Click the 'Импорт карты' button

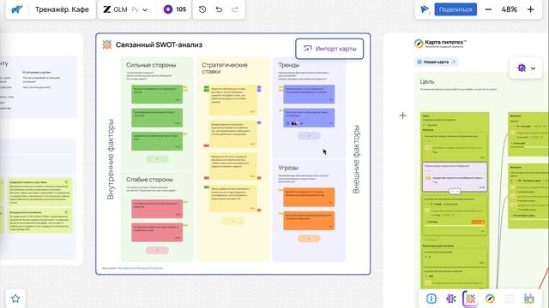[329, 49]
